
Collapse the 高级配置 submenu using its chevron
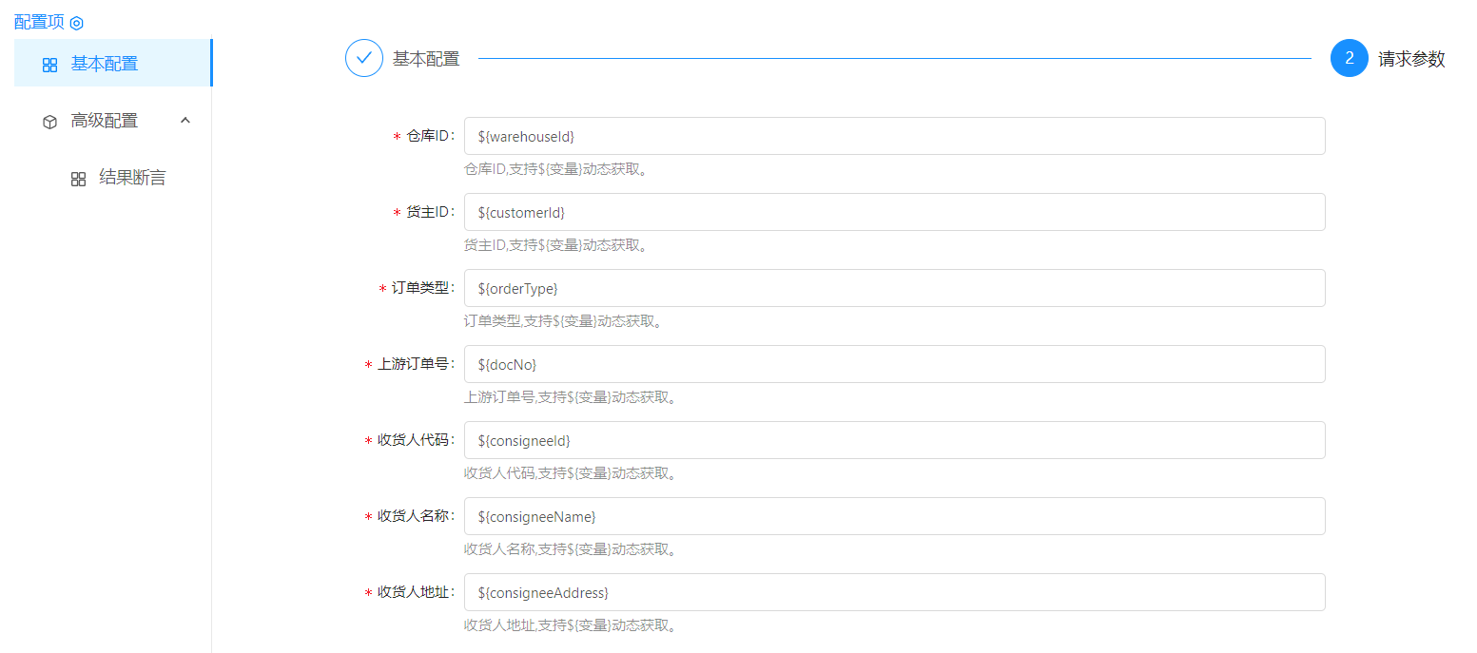tap(185, 121)
